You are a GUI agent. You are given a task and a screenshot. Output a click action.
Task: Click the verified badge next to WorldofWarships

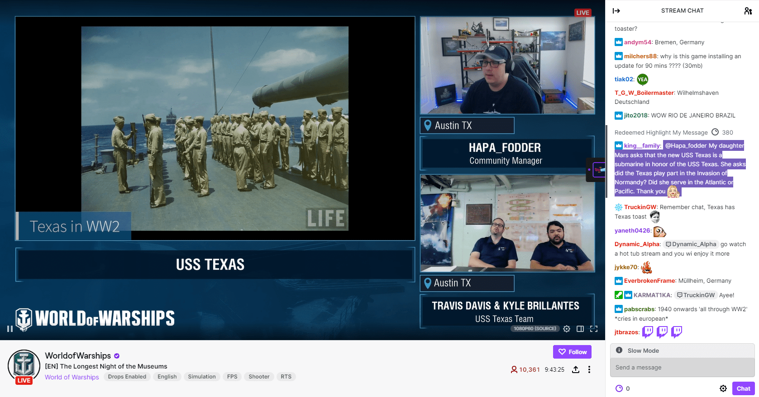[x=117, y=356]
